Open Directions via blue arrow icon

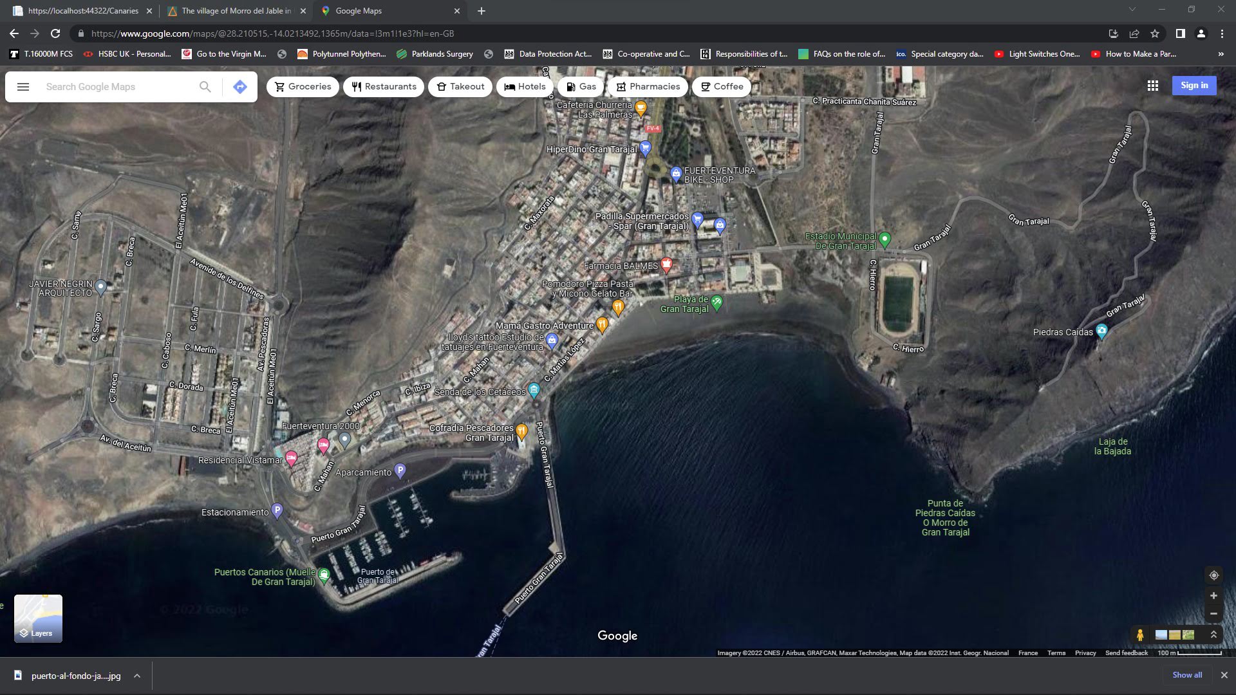240,87
